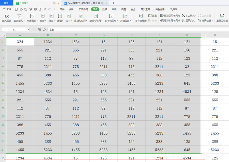Switch to 页面布局 ribbon tab
Image resolution: width=229 pixels, height=162 pixels.
tap(83, 9)
